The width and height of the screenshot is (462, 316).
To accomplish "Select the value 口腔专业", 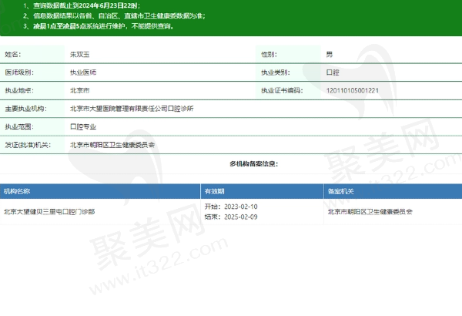I will point(83,127).
